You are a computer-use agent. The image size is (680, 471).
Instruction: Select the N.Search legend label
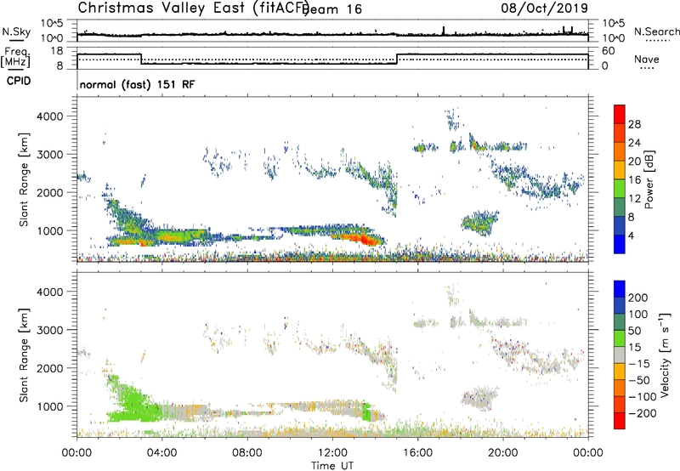pyautogui.click(x=656, y=31)
